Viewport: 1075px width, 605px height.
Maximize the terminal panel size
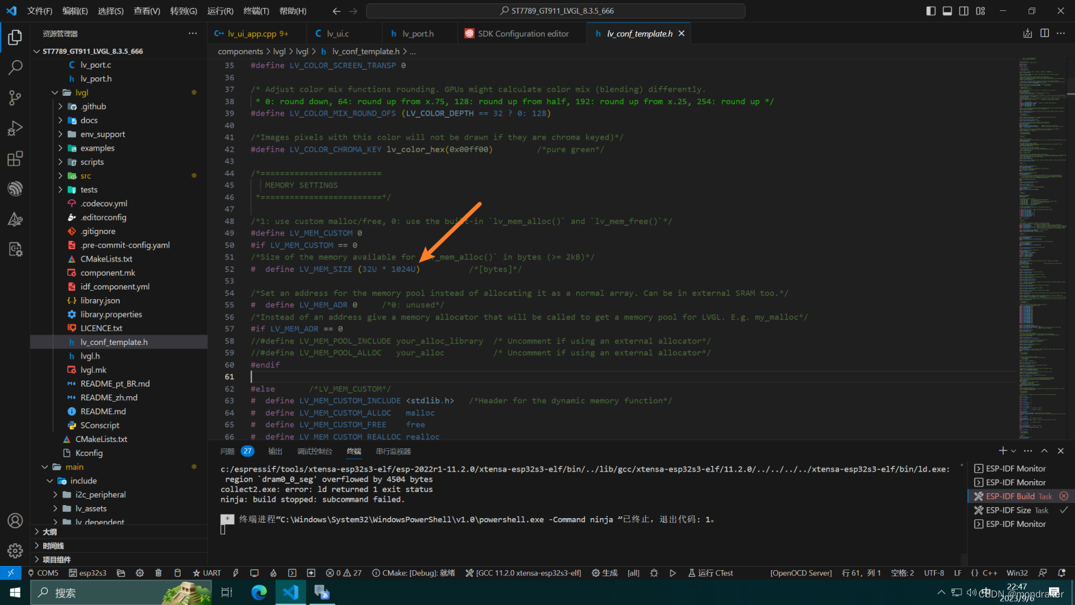(x=1044, y=450)
